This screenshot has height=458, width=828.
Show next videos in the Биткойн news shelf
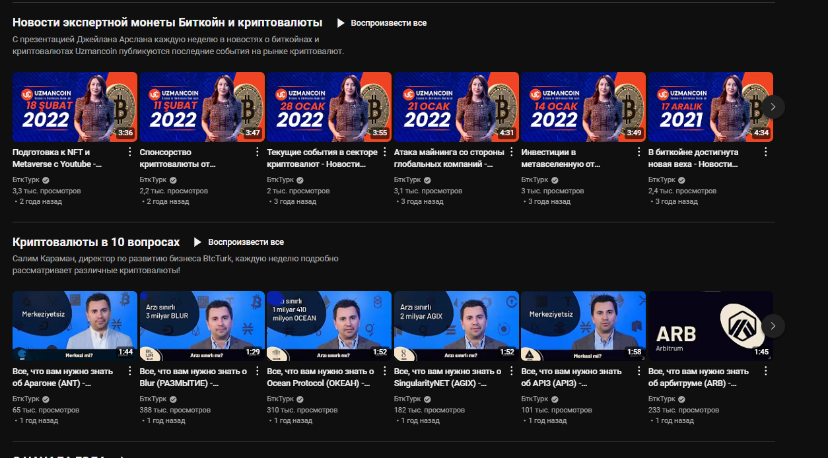click(773, 107)
